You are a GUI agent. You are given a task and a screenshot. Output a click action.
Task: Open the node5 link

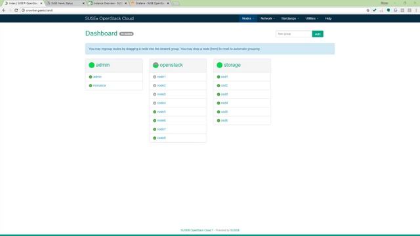pyautogui.click(x=161, y=112)
